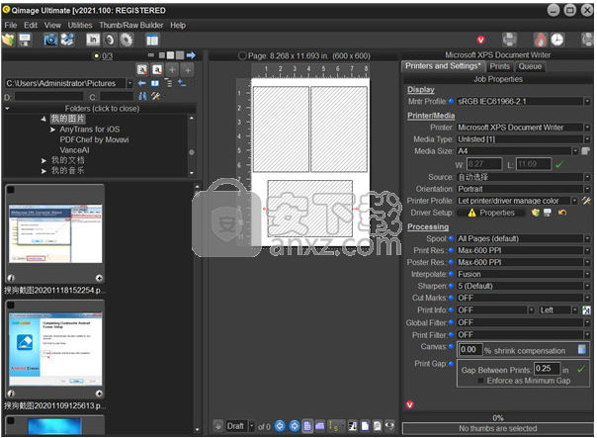Toggle the blue dot next to Mntr Profile
The image size is (597, 438).
coord(451,101)
